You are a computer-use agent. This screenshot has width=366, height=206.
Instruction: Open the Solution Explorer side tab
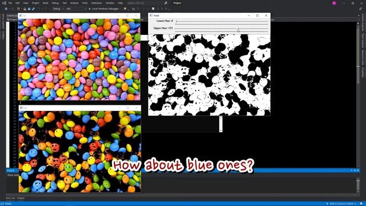363,23
